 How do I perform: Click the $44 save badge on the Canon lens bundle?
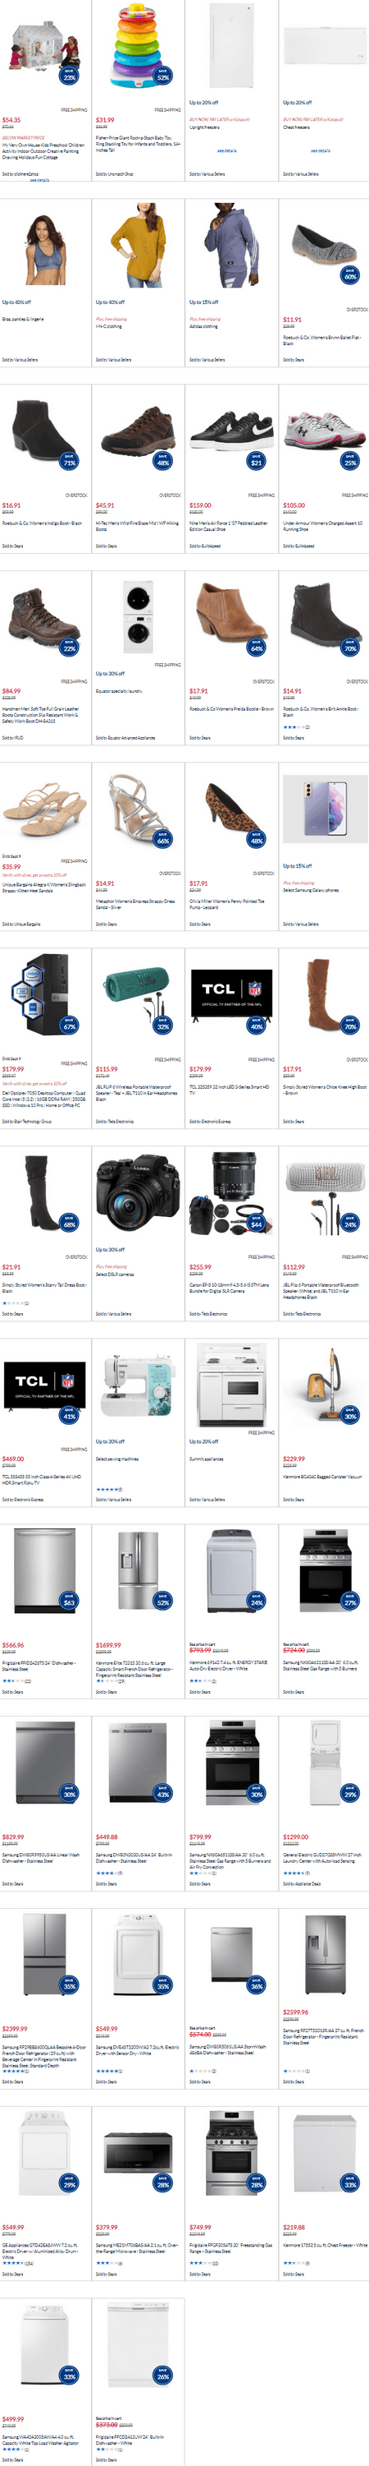pos(256,1224)
